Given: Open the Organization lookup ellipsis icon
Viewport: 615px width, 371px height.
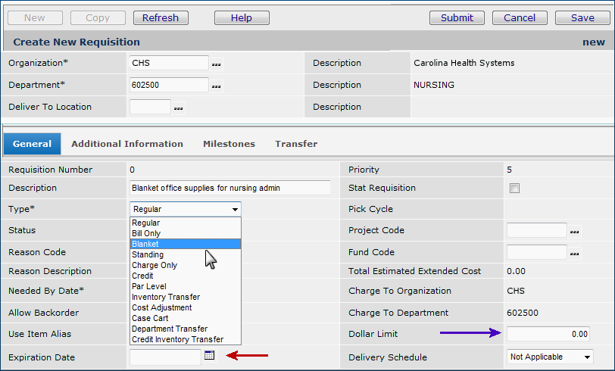Looking at the screenshot, I should (x=217, y=64).
